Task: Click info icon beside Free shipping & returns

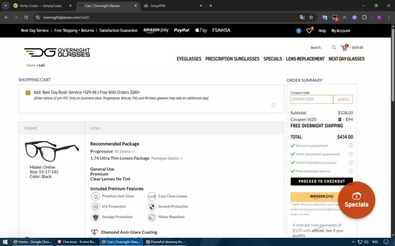Action: pos(351,171)
